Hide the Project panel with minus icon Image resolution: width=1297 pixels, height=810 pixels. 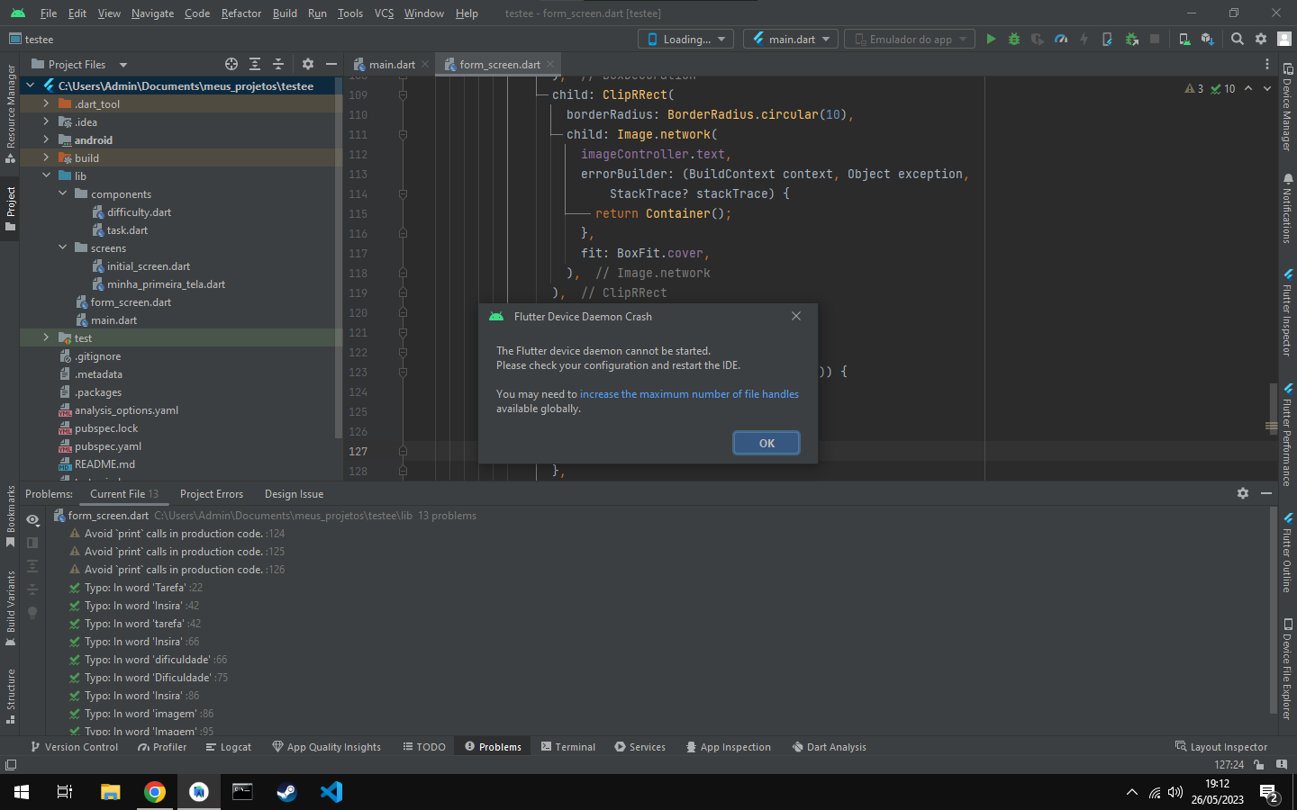pyautogui.click(x=331, y=64)
